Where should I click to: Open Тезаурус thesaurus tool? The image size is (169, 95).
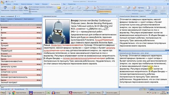coord(21,9)
